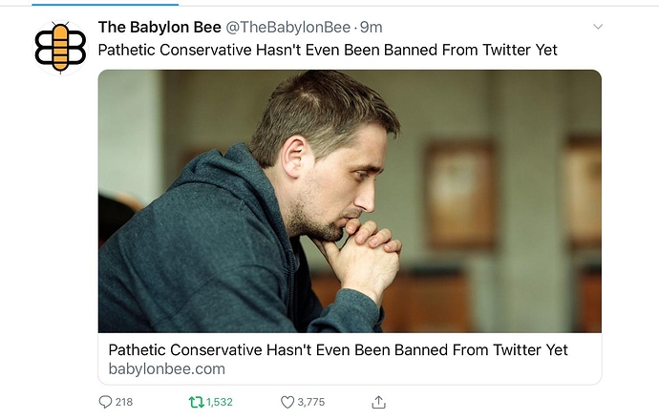
Task: Click the 3,775 likes count
Action: click(x=311, y=403)
